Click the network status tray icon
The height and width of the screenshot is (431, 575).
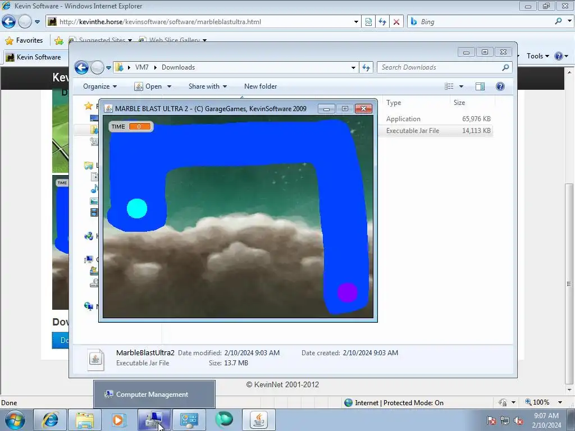(x=505, y=421)
